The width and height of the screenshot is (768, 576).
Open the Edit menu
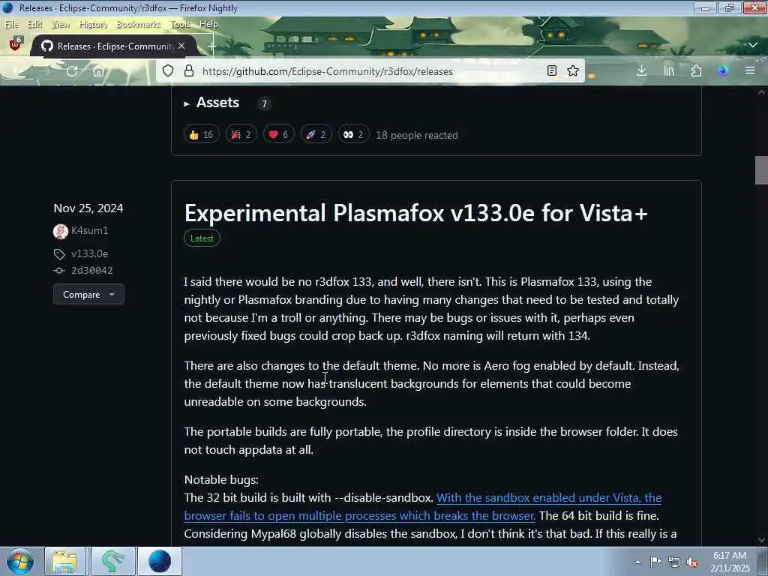coord(34,24)
